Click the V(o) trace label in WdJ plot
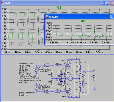Screen dimensions: 114x102 pyautogui.click(x=59, y=7)
